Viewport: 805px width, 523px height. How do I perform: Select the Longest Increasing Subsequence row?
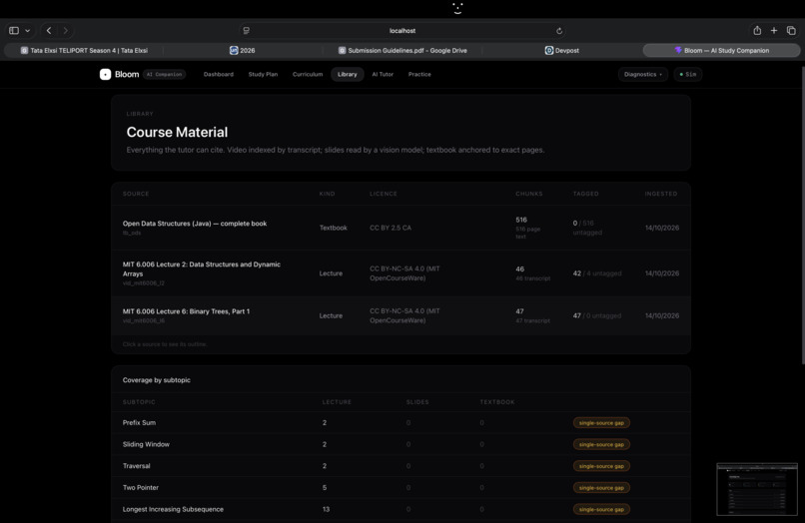401,509
